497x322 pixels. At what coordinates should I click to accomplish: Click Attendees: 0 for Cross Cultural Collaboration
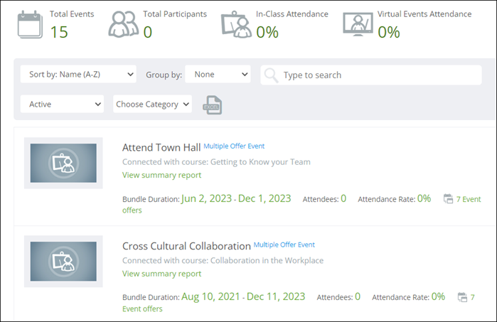point(338,297)
